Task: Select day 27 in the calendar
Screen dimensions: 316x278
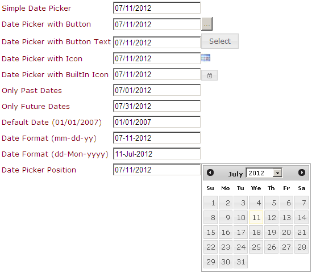Action: click(286, 247)
